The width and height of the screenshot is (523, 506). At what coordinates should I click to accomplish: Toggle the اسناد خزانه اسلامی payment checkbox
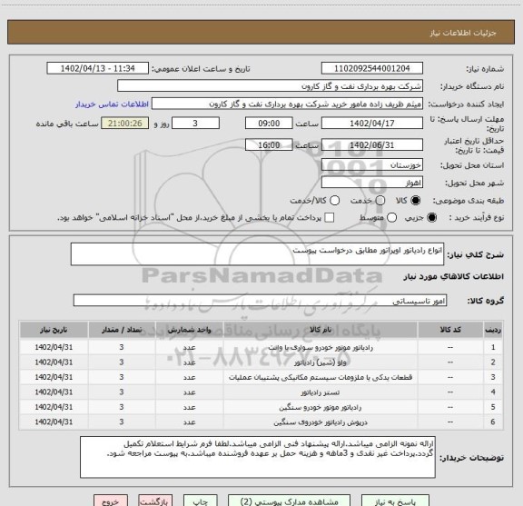click(330, 218)
